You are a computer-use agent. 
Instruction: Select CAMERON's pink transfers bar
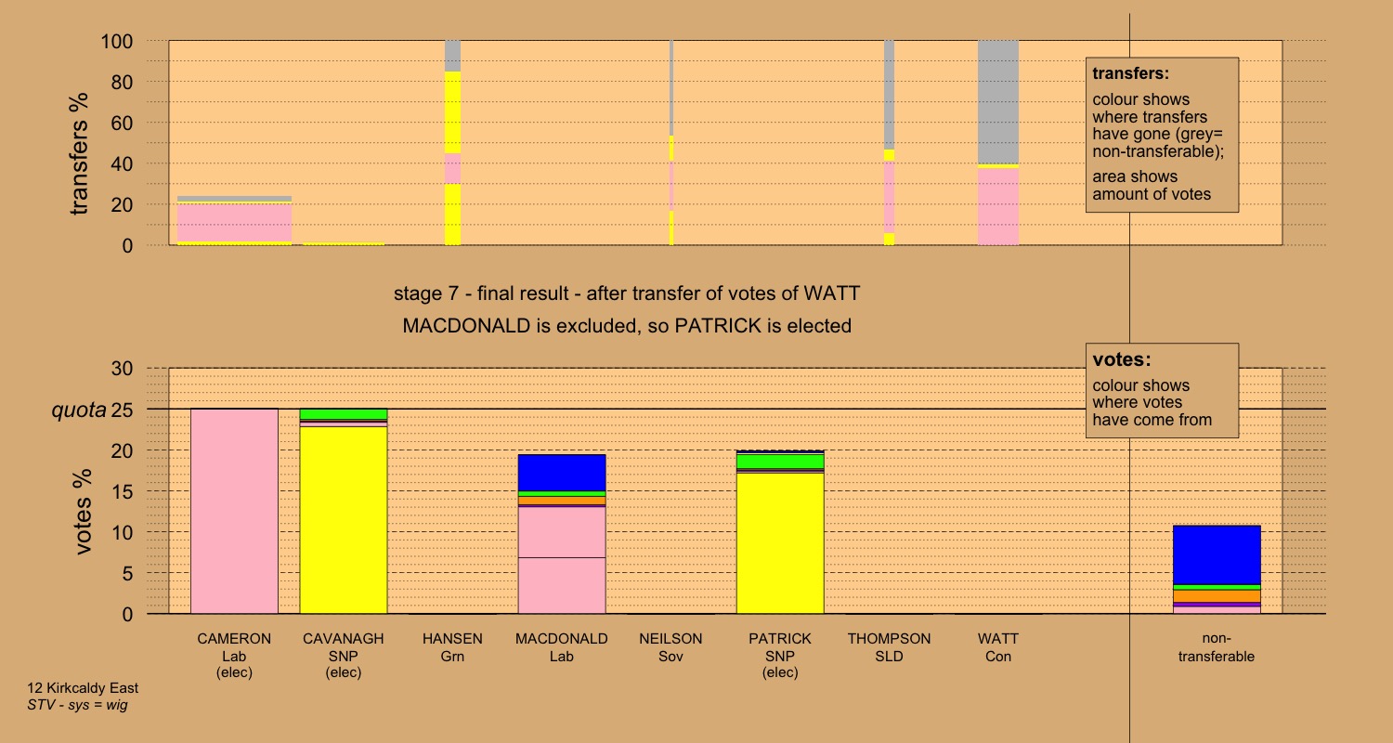(234, 223)
